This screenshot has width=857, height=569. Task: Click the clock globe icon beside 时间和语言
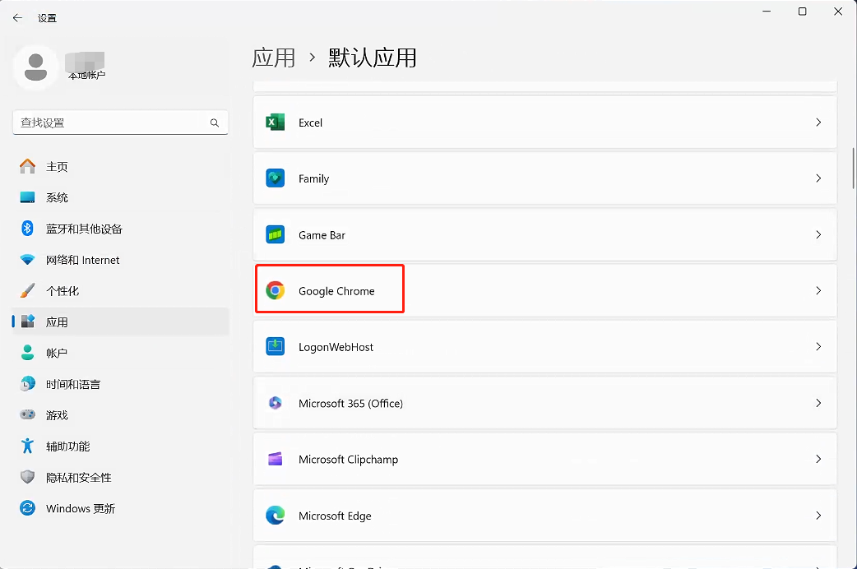[x=27, y=384]
